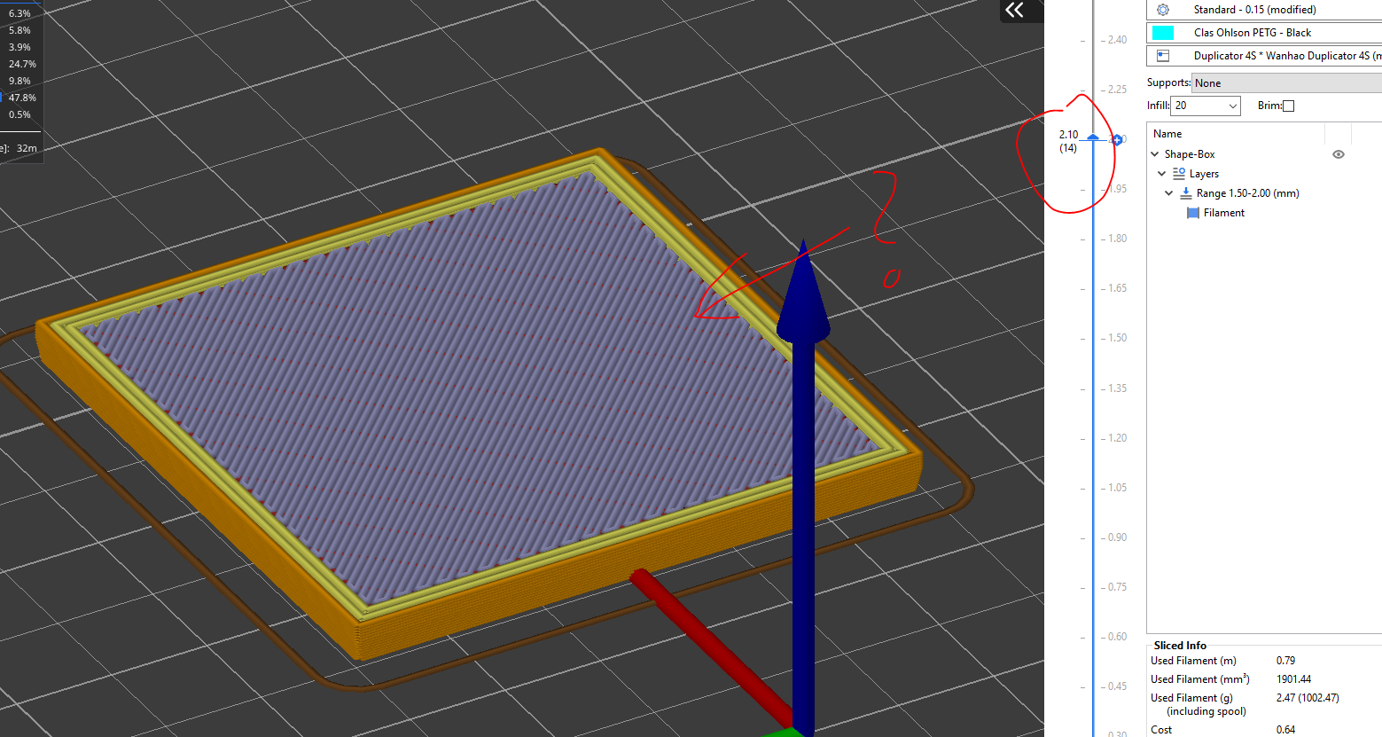Collapse the Layers tree node
This screenshot has height=737, width=1382.
(x=1162, y=174)
